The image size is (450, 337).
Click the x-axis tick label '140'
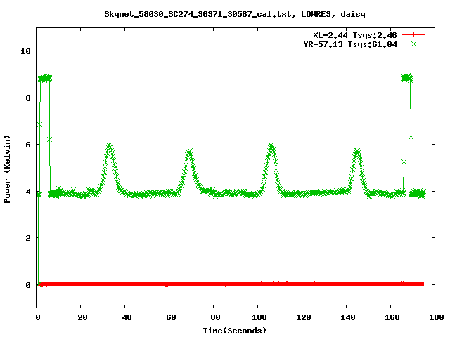(348, 317)
